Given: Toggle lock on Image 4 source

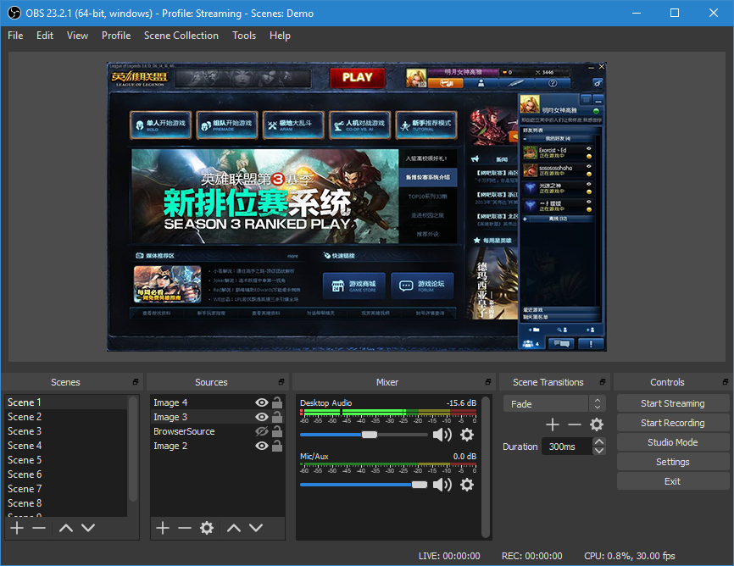Looking at the screenshot, I should (277, 402).
